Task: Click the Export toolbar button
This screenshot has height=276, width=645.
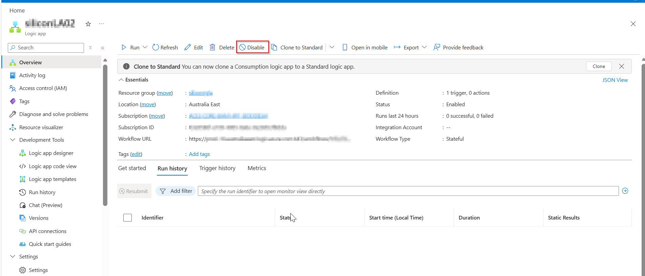Action: 406,47
